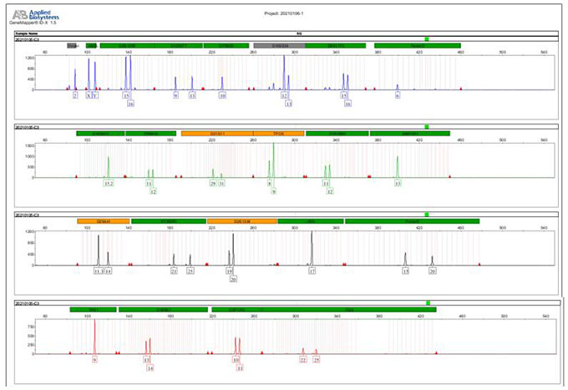The height and width of the screenshot is (390, 568).
Task: Select the tall red peak labeled 9
Action: coord(94,337)
